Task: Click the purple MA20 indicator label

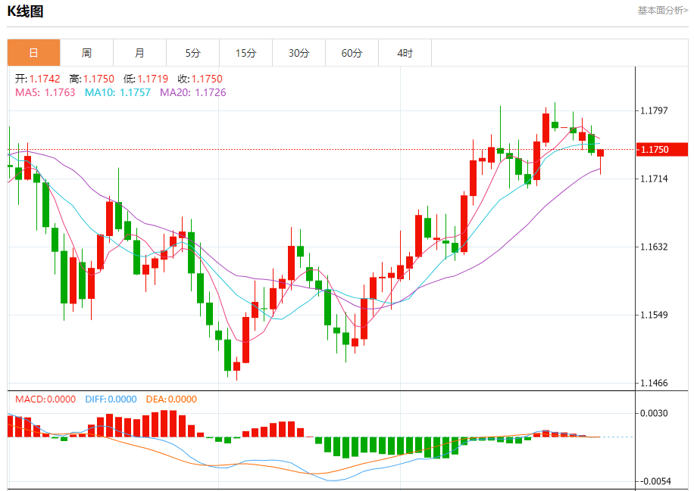Action: click(192, 92)
